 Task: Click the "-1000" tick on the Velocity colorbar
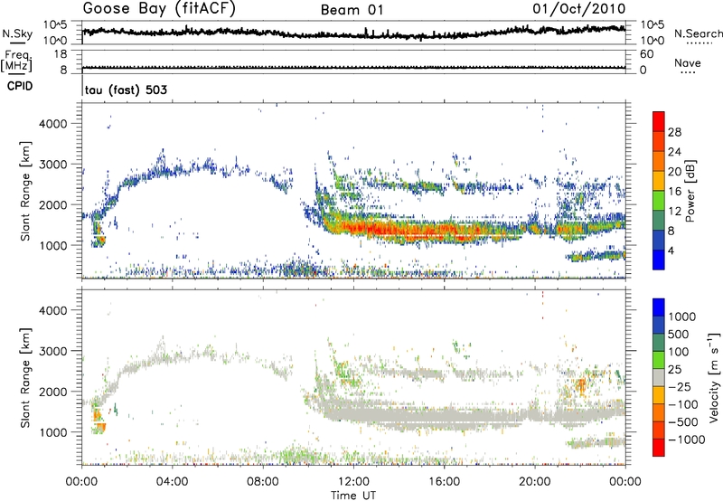point(687,440)
